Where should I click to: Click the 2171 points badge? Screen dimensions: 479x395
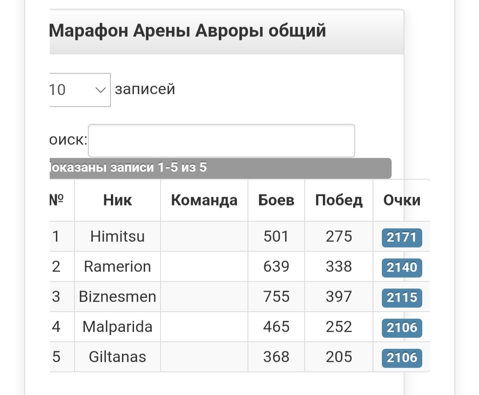click(402, 238)
